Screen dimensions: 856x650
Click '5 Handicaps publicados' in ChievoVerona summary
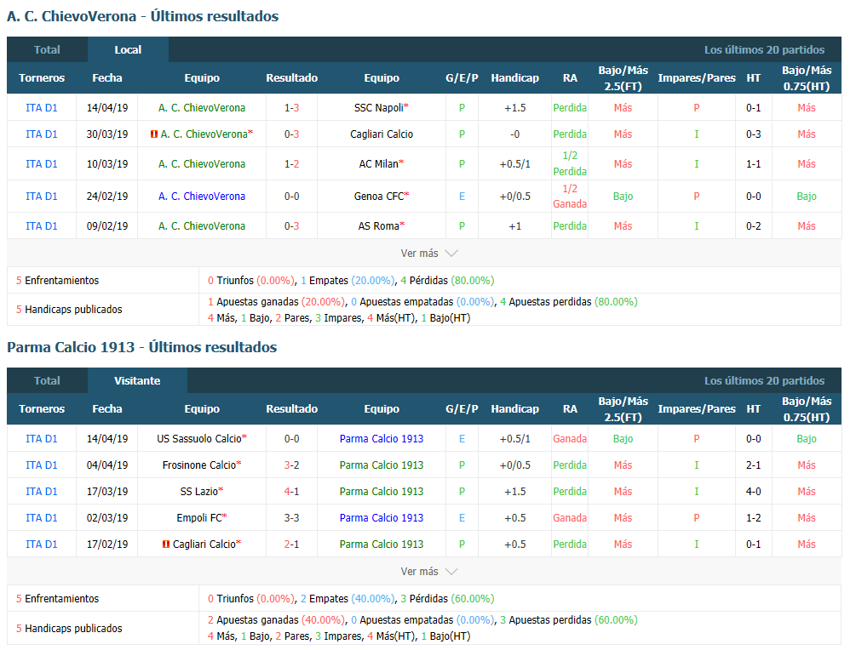(x=69, y=310)
